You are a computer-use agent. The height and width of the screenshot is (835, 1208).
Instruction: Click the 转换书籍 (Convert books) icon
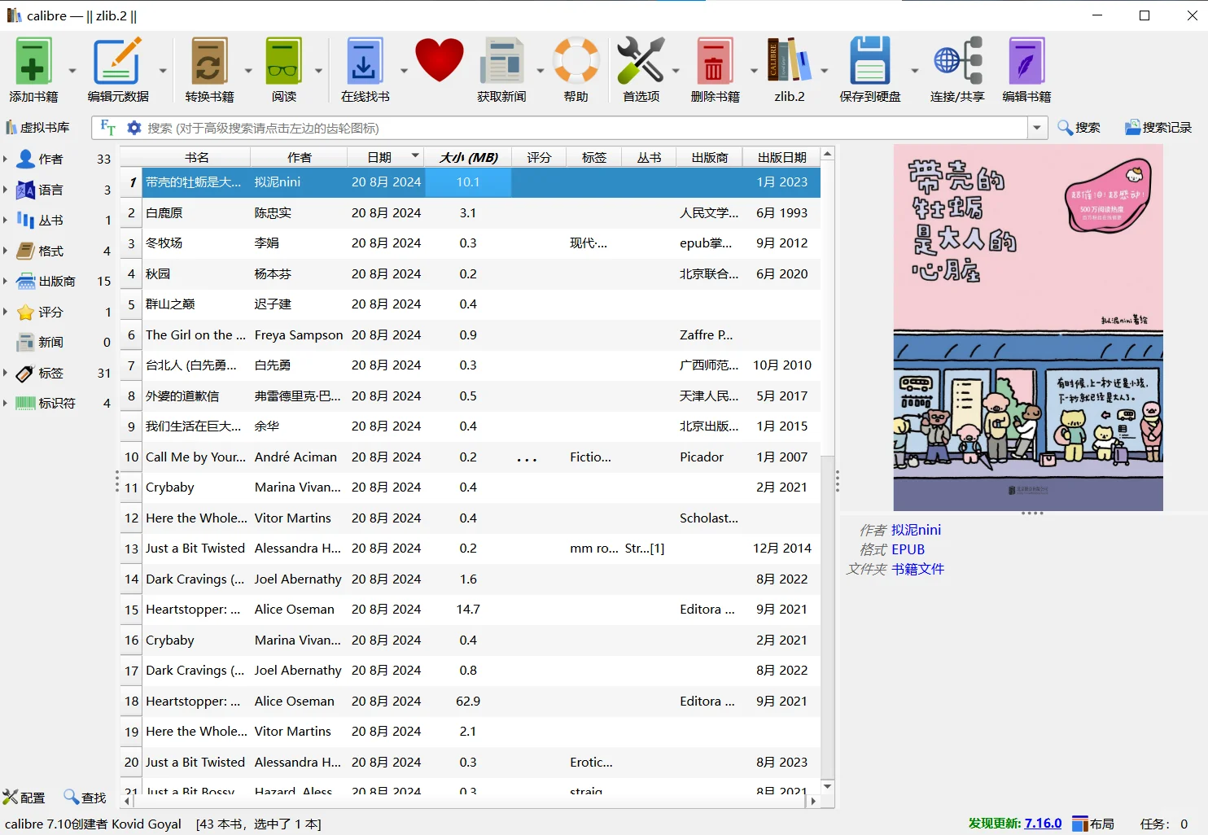(209, 61)
